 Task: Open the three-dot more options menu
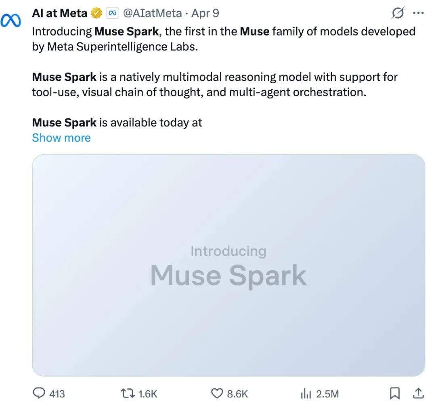[418, 13]
